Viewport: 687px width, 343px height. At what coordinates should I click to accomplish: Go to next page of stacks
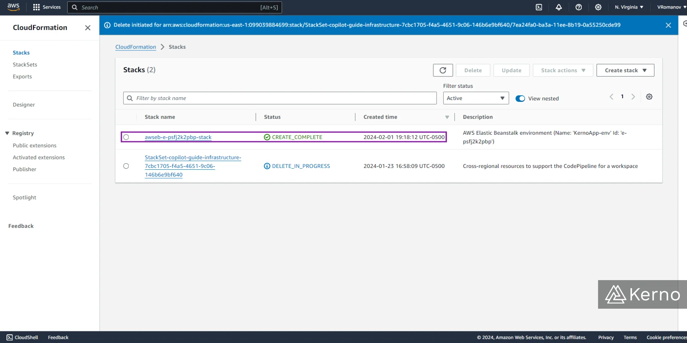tap(633, 97)
